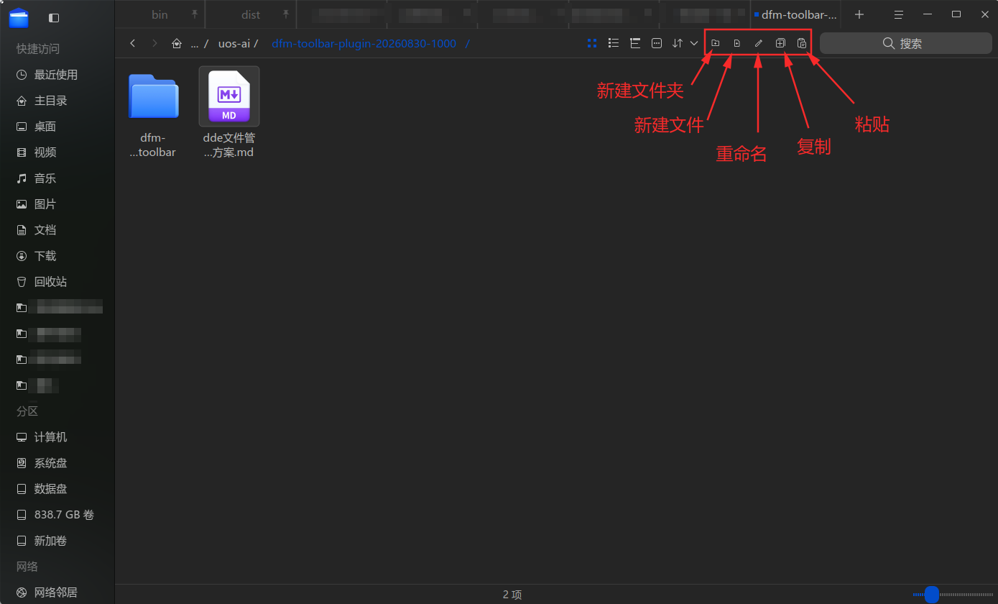Switch to the bin tab

click(160, 14)
